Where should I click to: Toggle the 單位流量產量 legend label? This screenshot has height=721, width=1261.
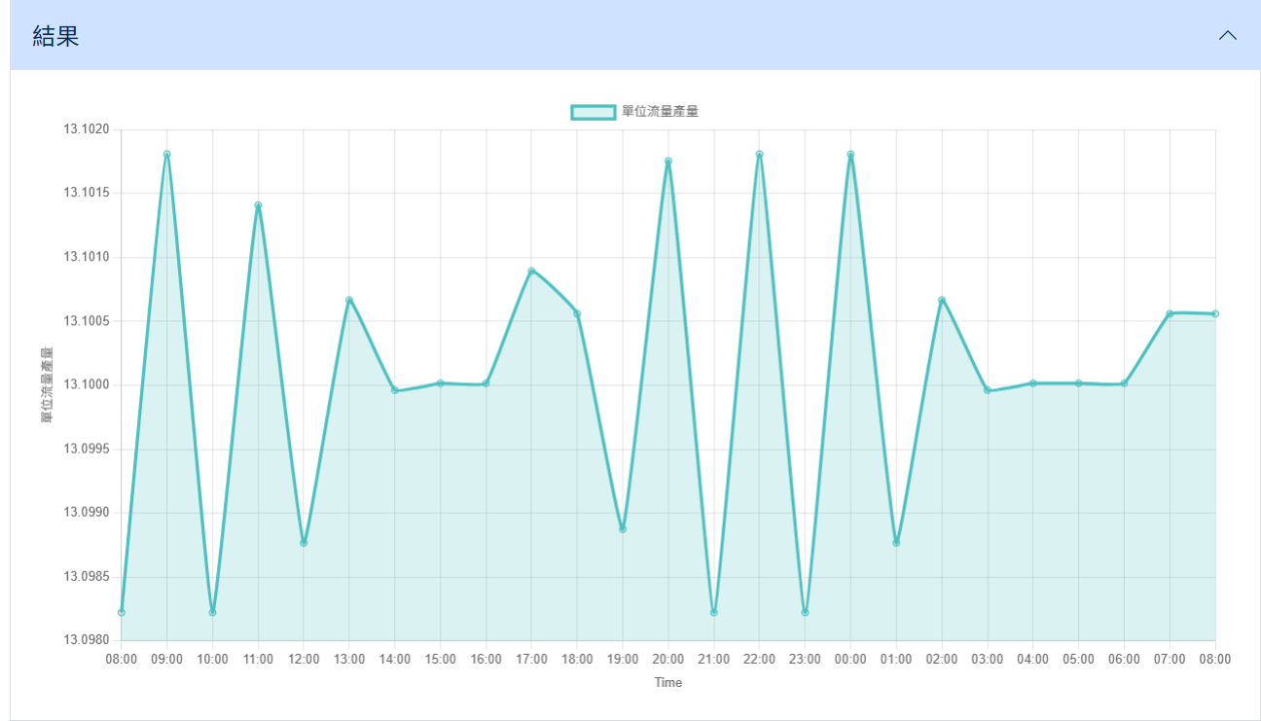(660, 112)
